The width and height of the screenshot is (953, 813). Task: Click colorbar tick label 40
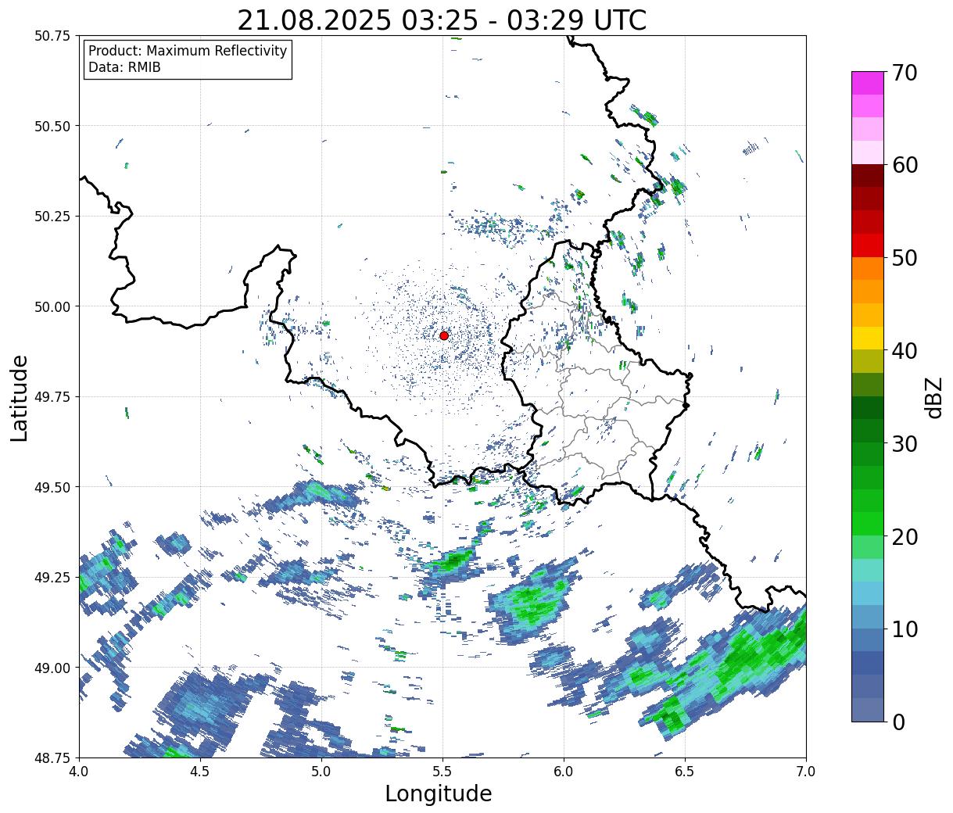(x=904, y=351)
